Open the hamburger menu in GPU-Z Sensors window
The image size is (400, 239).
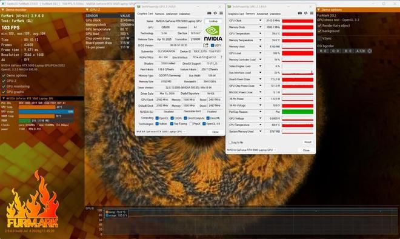click(312, 13)
